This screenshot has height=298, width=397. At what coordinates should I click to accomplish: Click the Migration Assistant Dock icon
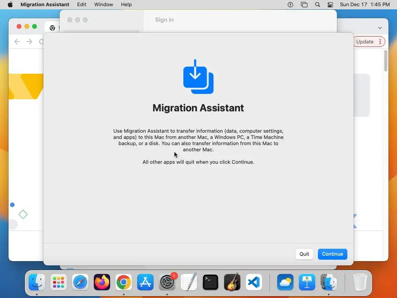(329, 282)
